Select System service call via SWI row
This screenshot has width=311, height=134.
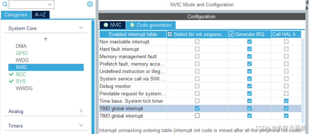200,79
